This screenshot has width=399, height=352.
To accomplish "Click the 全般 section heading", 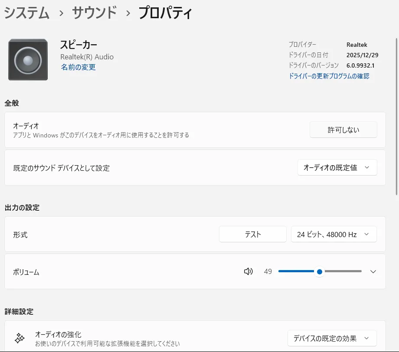I will click(12, 103).
